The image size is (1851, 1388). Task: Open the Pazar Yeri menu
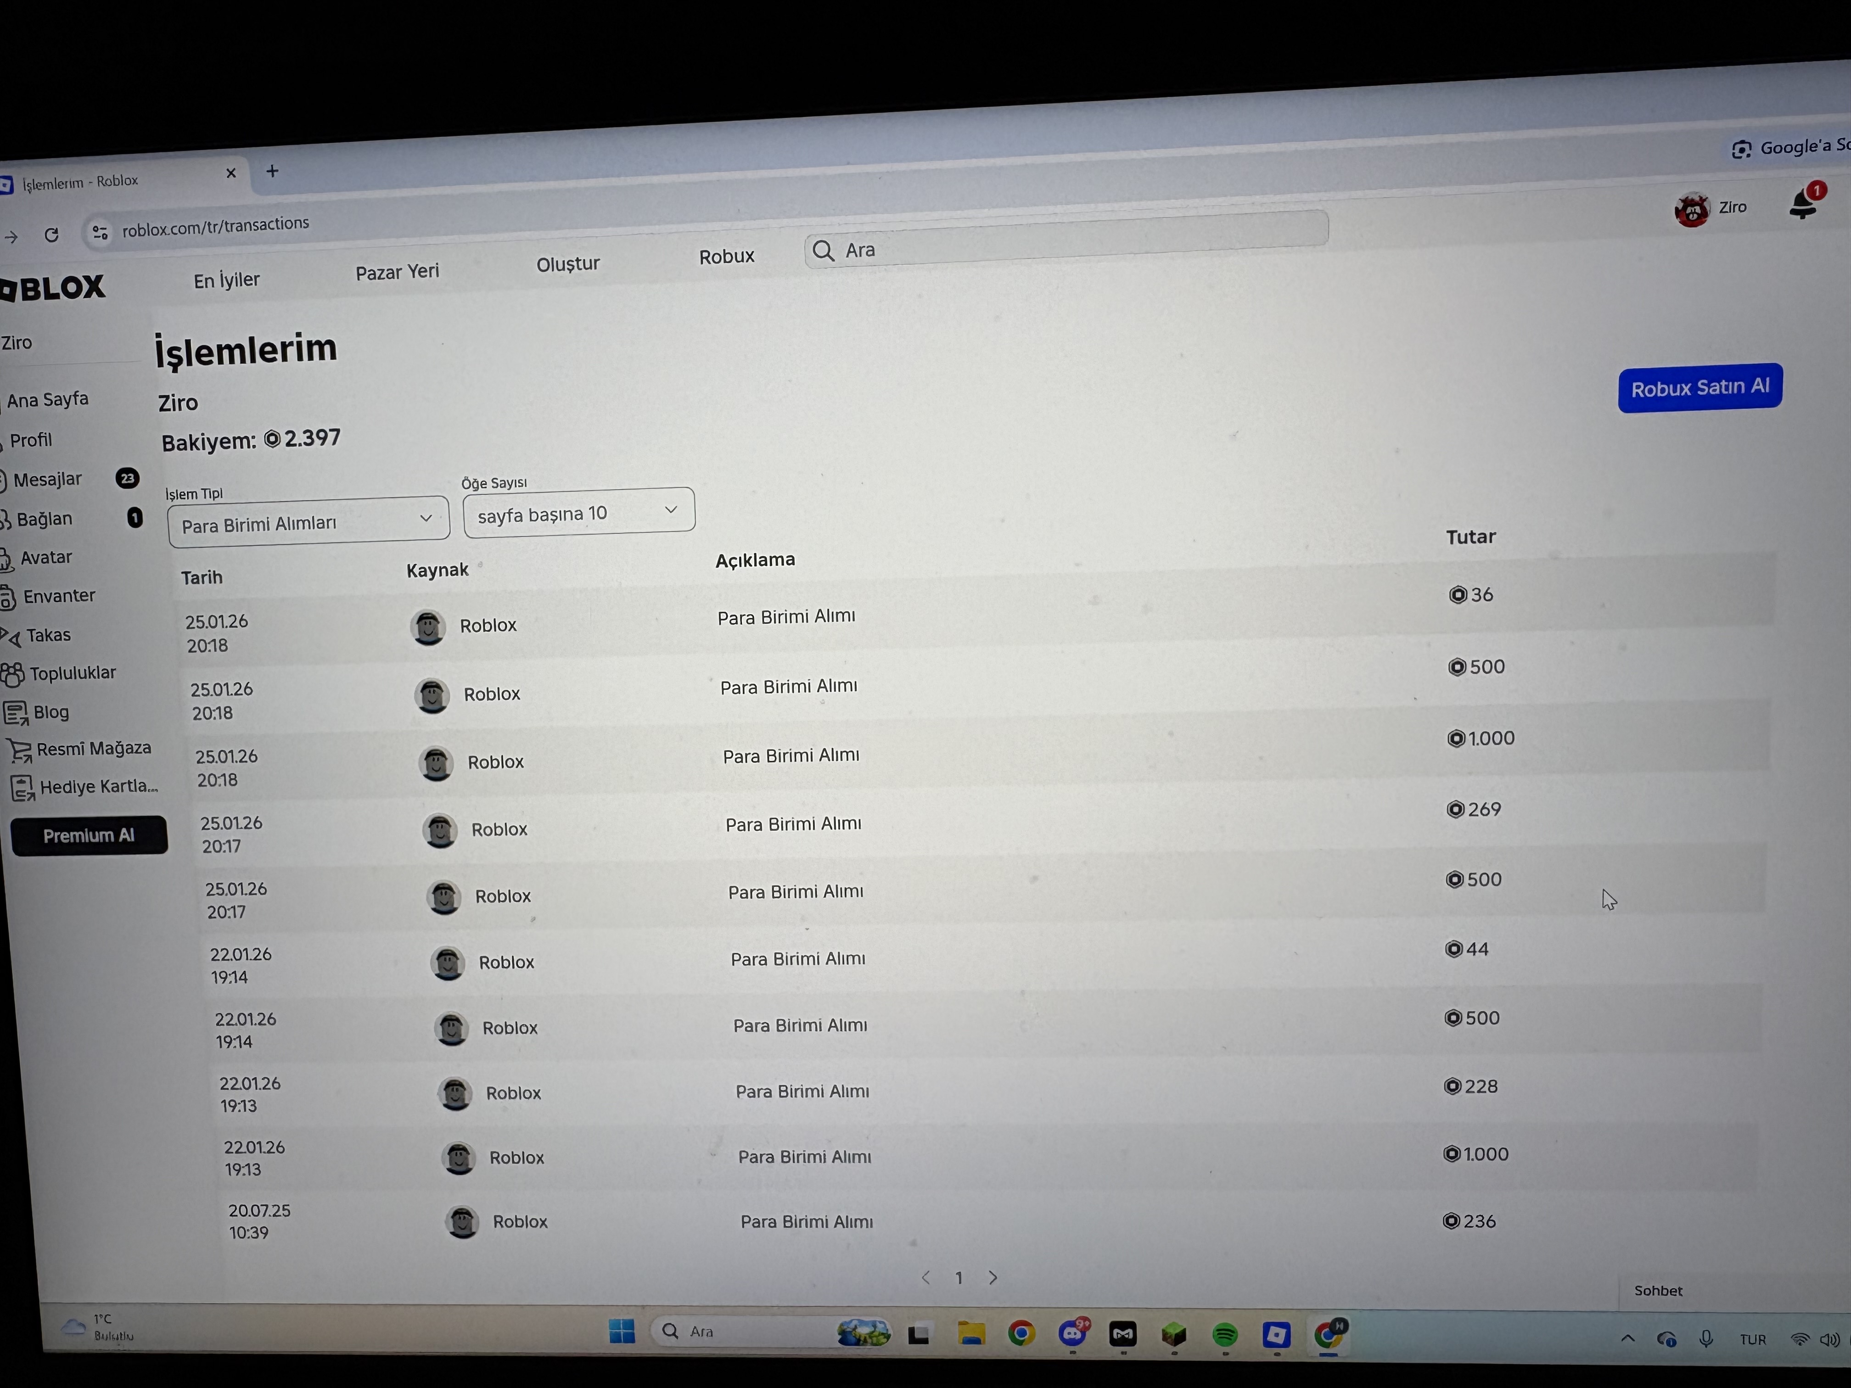click(x=398, y=272)
